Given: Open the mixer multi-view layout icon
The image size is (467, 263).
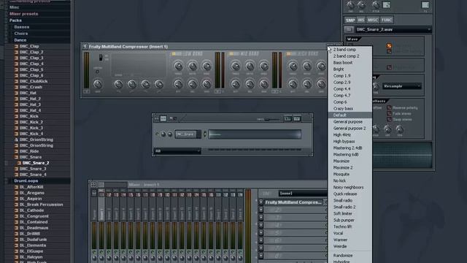Looking at the screenshot, I should coord(93,185).
